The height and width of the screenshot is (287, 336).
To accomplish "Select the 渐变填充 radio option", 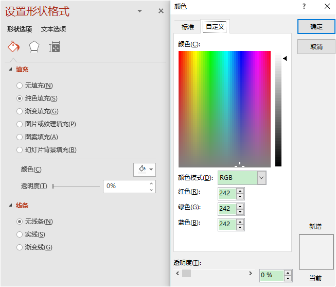I will [20, 111].
